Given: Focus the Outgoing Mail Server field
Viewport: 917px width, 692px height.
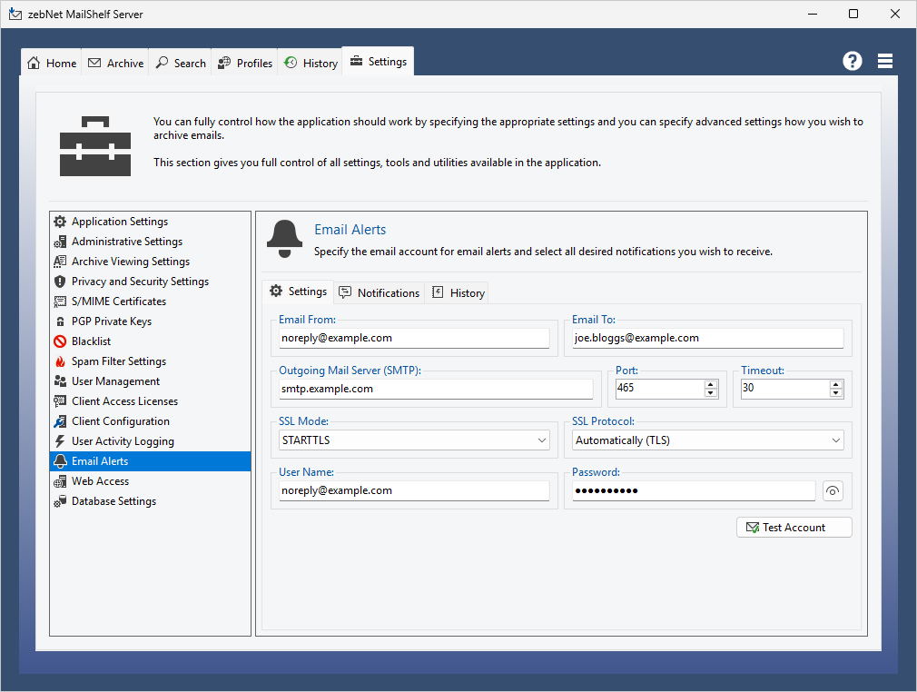Looking at the screenshot, I should tap(436, 389).
